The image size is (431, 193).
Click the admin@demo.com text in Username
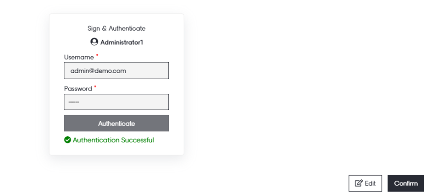(98, 71)
